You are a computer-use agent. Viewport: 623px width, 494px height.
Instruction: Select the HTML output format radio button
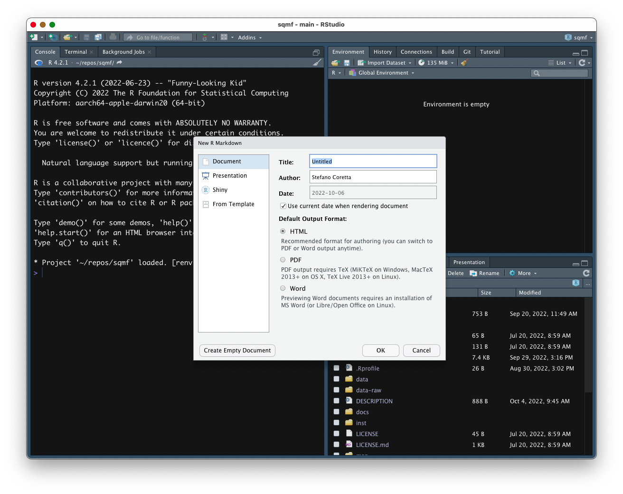pos(283,231)
